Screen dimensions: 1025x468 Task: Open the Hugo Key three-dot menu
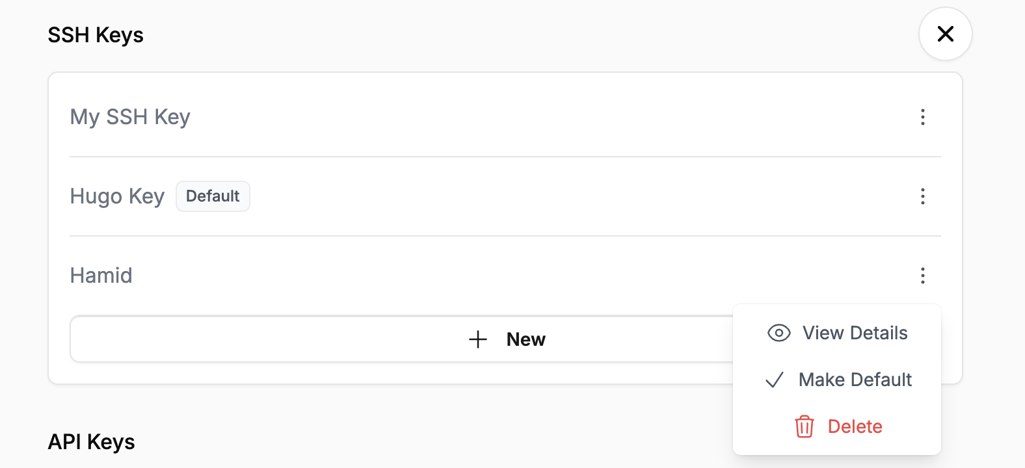(x=922, y=196)
